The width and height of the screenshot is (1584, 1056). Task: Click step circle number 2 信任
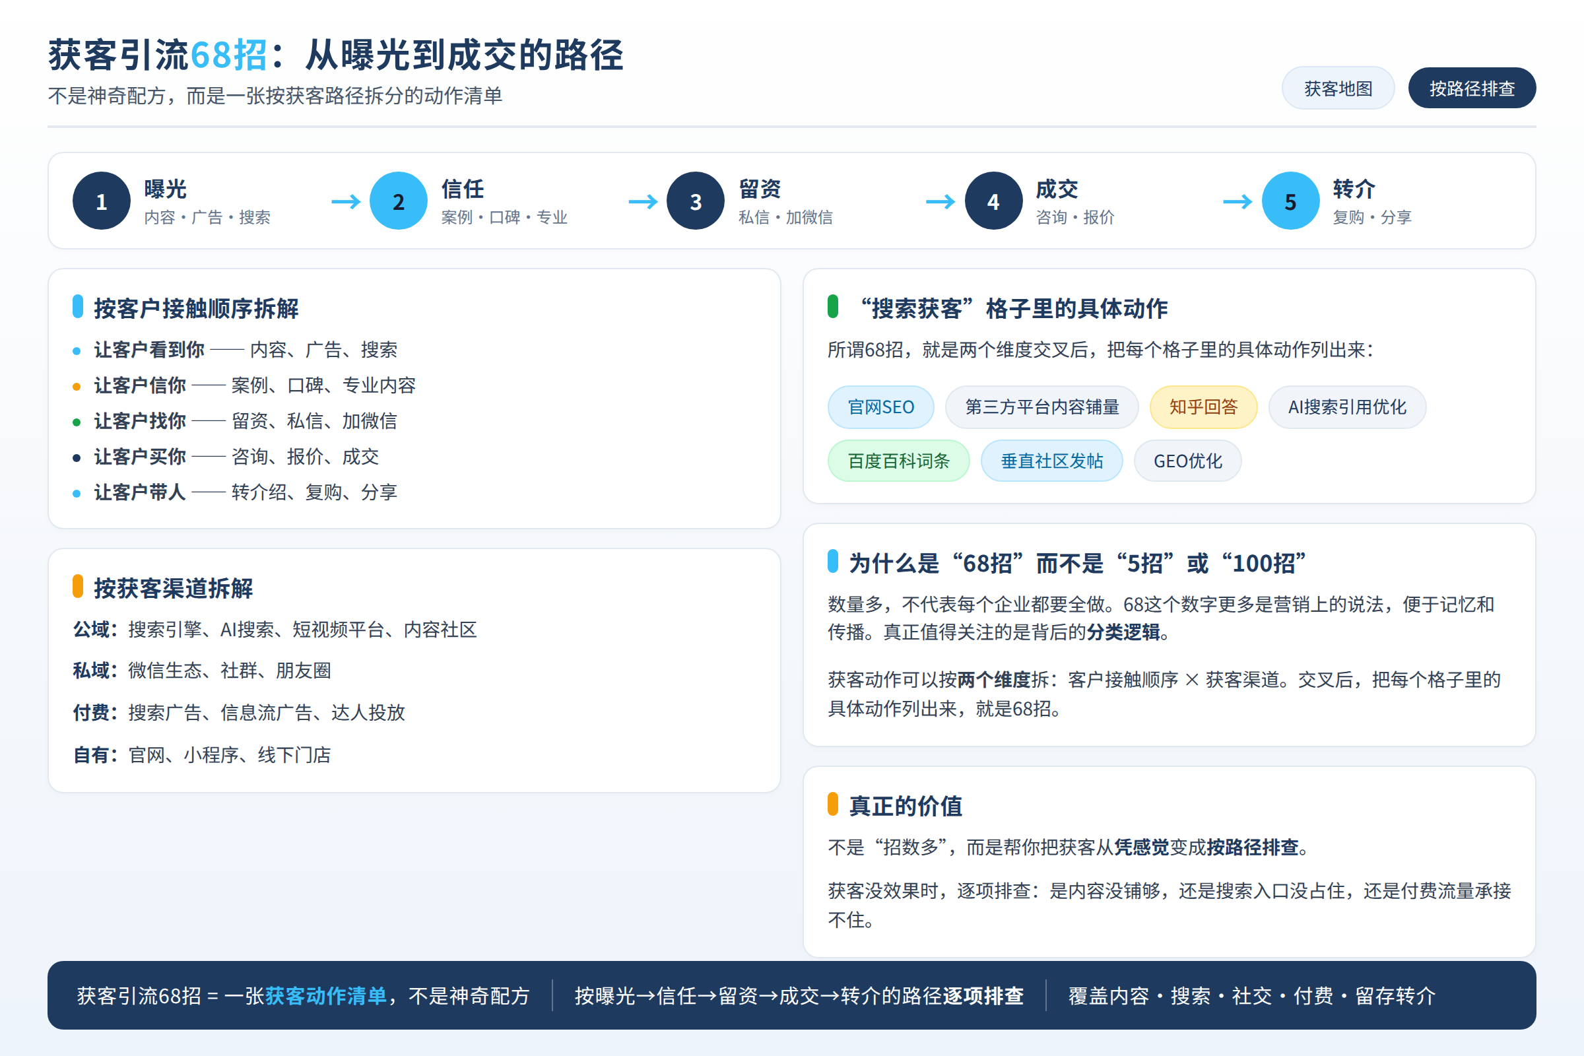pos(399,201)
